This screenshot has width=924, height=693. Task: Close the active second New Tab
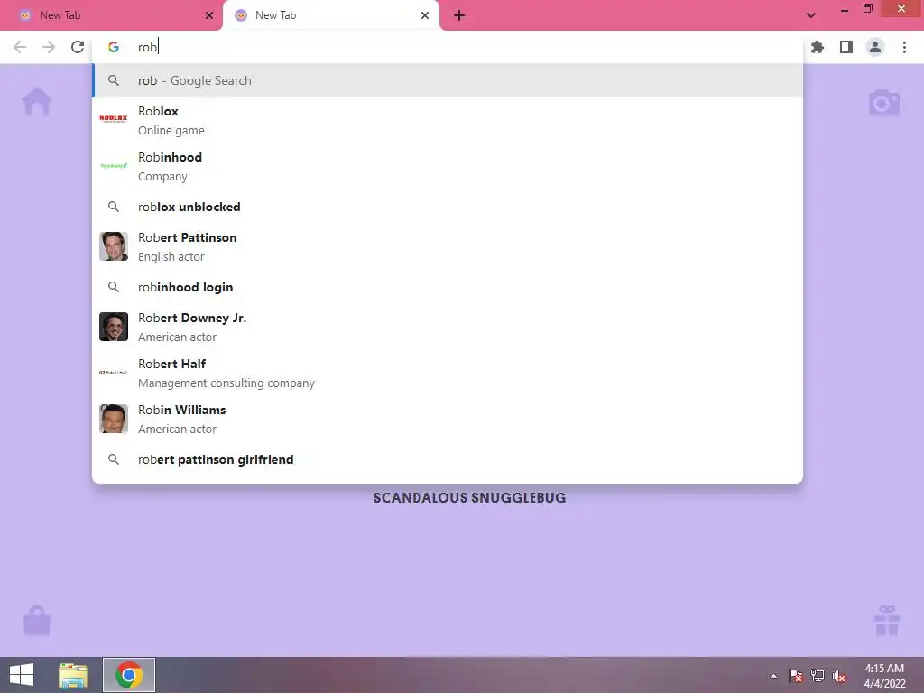coord(425,15)
